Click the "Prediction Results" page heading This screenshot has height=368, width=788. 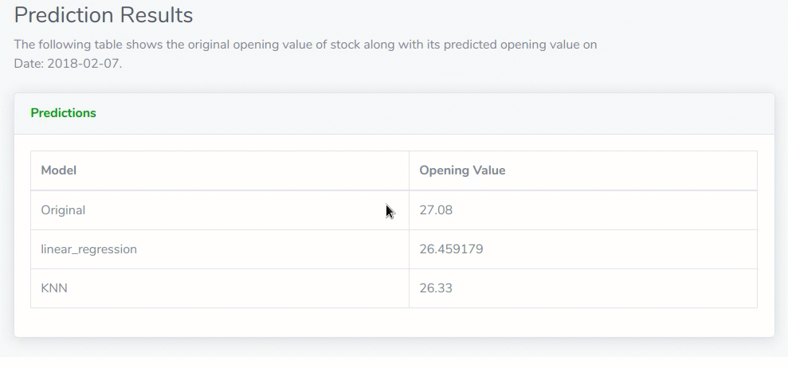pyautogui.click(x=104, y=15)
